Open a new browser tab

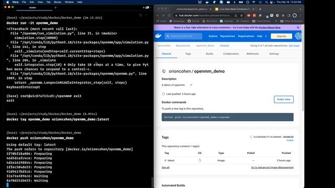(x=260, y=9)
